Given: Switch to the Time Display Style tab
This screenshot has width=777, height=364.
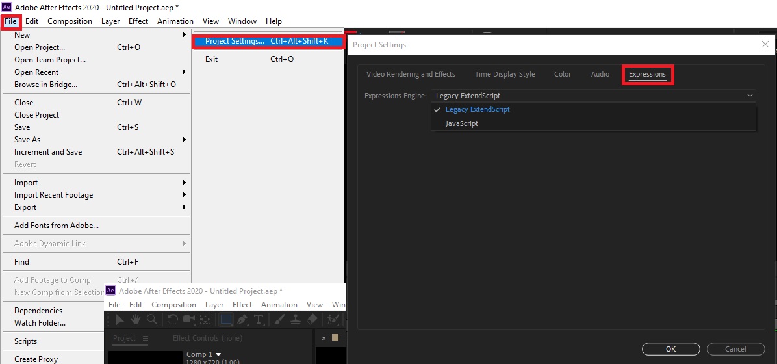Looking at the screenshot, I should [505, 74].
